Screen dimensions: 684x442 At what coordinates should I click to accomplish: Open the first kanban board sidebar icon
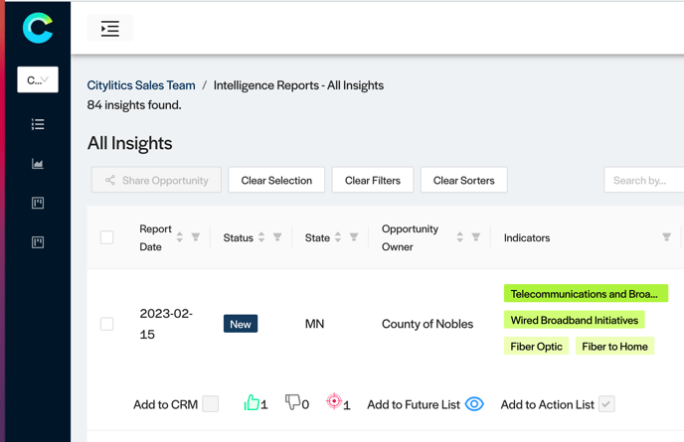pyautogui.click(x=38, y=203)
